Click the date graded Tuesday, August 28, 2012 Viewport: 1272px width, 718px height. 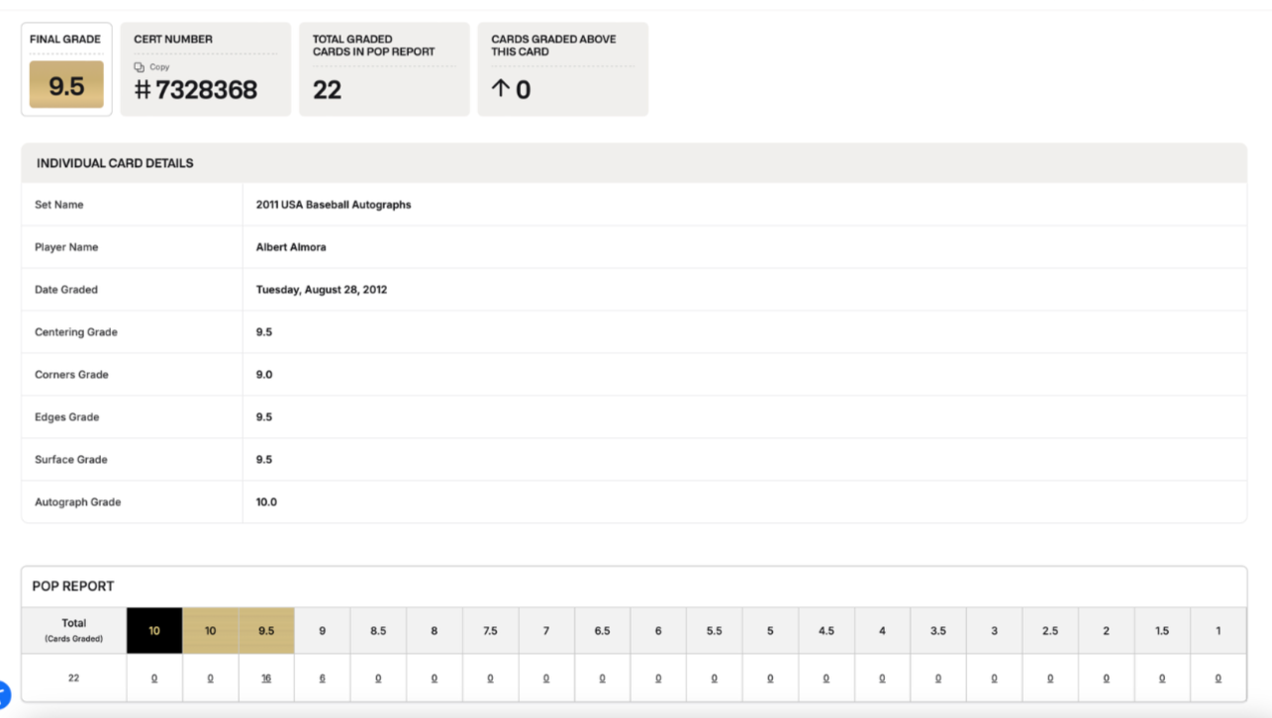pos(321,290)
